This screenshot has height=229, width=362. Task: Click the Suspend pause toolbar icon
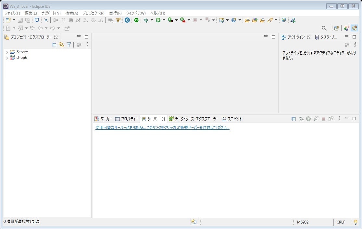64,20
